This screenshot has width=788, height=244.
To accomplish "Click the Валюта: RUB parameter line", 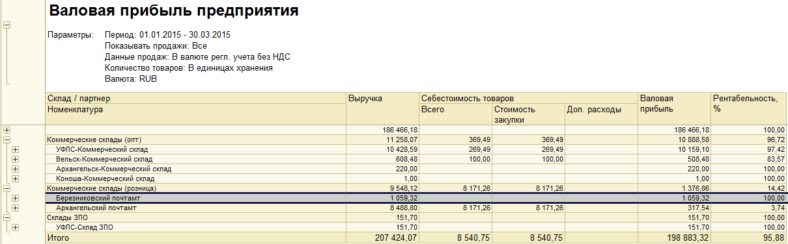I will 131,79.
